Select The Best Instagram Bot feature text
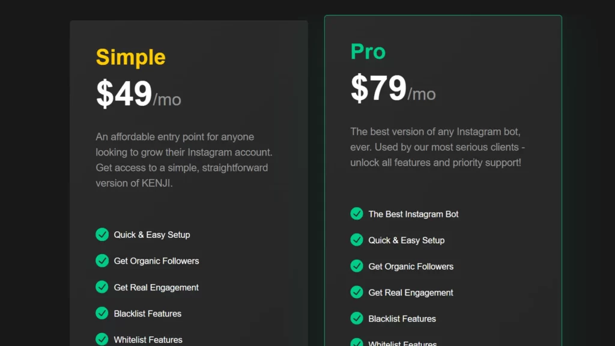This screenshot has width=615, height=346. tap(413, 214)
